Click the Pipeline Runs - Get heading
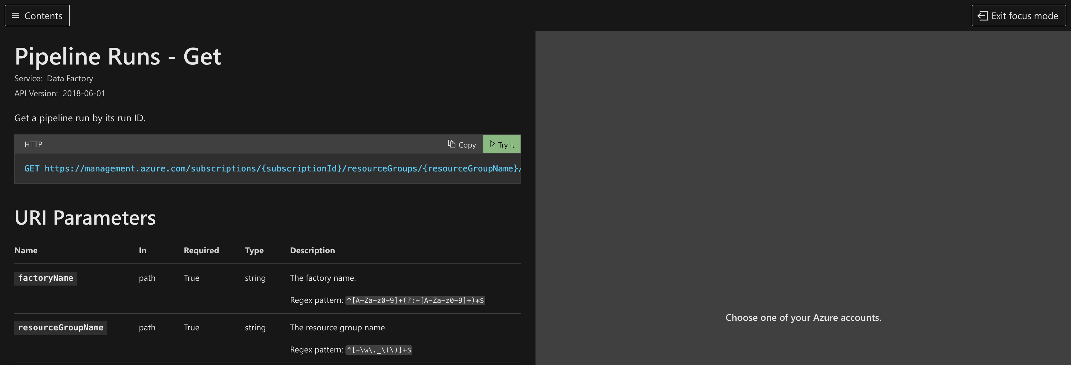The width and height of the screenshot is (1071, 365). click(x=118, y=56)
